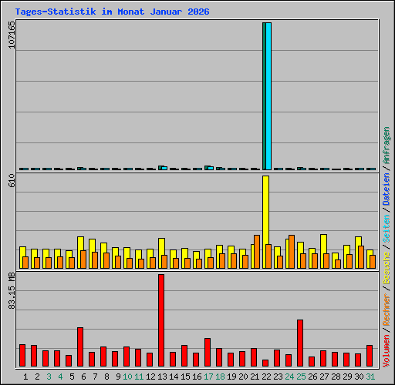Click green weekend day label 25
395x385 pixels.
coord(301,377)
